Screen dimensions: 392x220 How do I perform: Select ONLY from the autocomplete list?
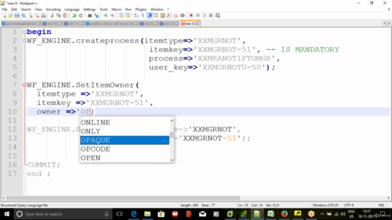coord(125,131)
